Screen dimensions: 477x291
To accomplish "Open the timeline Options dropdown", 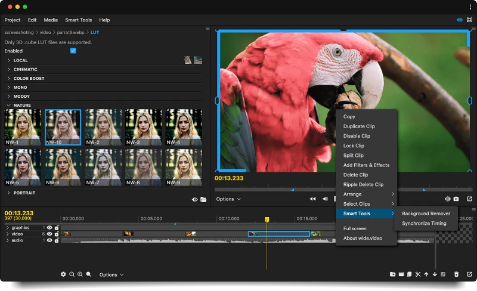I will pos(111,274).
